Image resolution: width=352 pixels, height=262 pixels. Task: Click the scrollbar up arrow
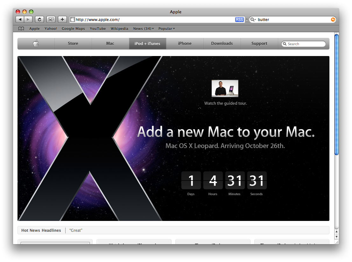tap(336, 232)
